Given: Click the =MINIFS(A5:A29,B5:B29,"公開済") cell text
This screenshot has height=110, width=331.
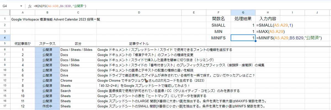Looking at the screenshot, I should click(289, 38).
